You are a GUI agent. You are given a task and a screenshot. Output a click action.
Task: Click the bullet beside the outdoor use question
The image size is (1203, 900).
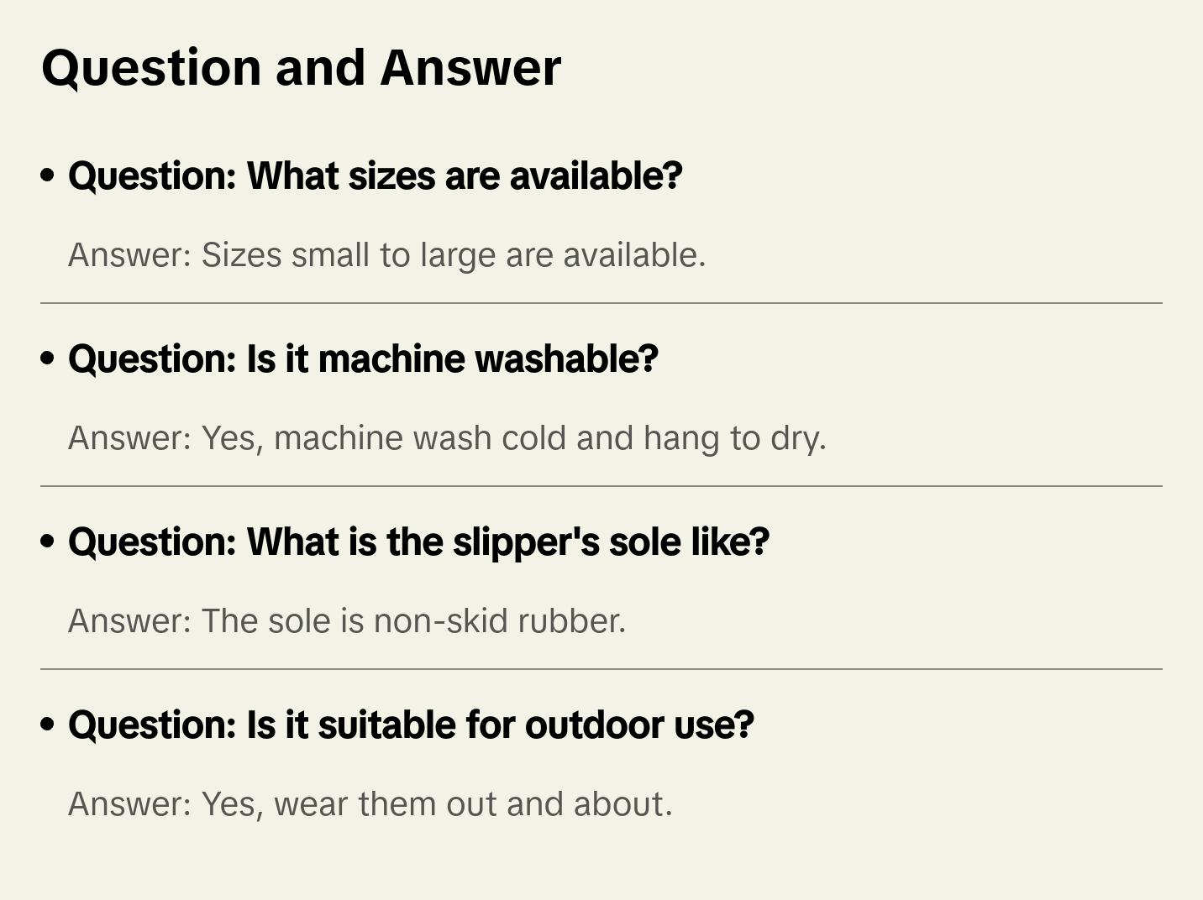coord(48,725)
